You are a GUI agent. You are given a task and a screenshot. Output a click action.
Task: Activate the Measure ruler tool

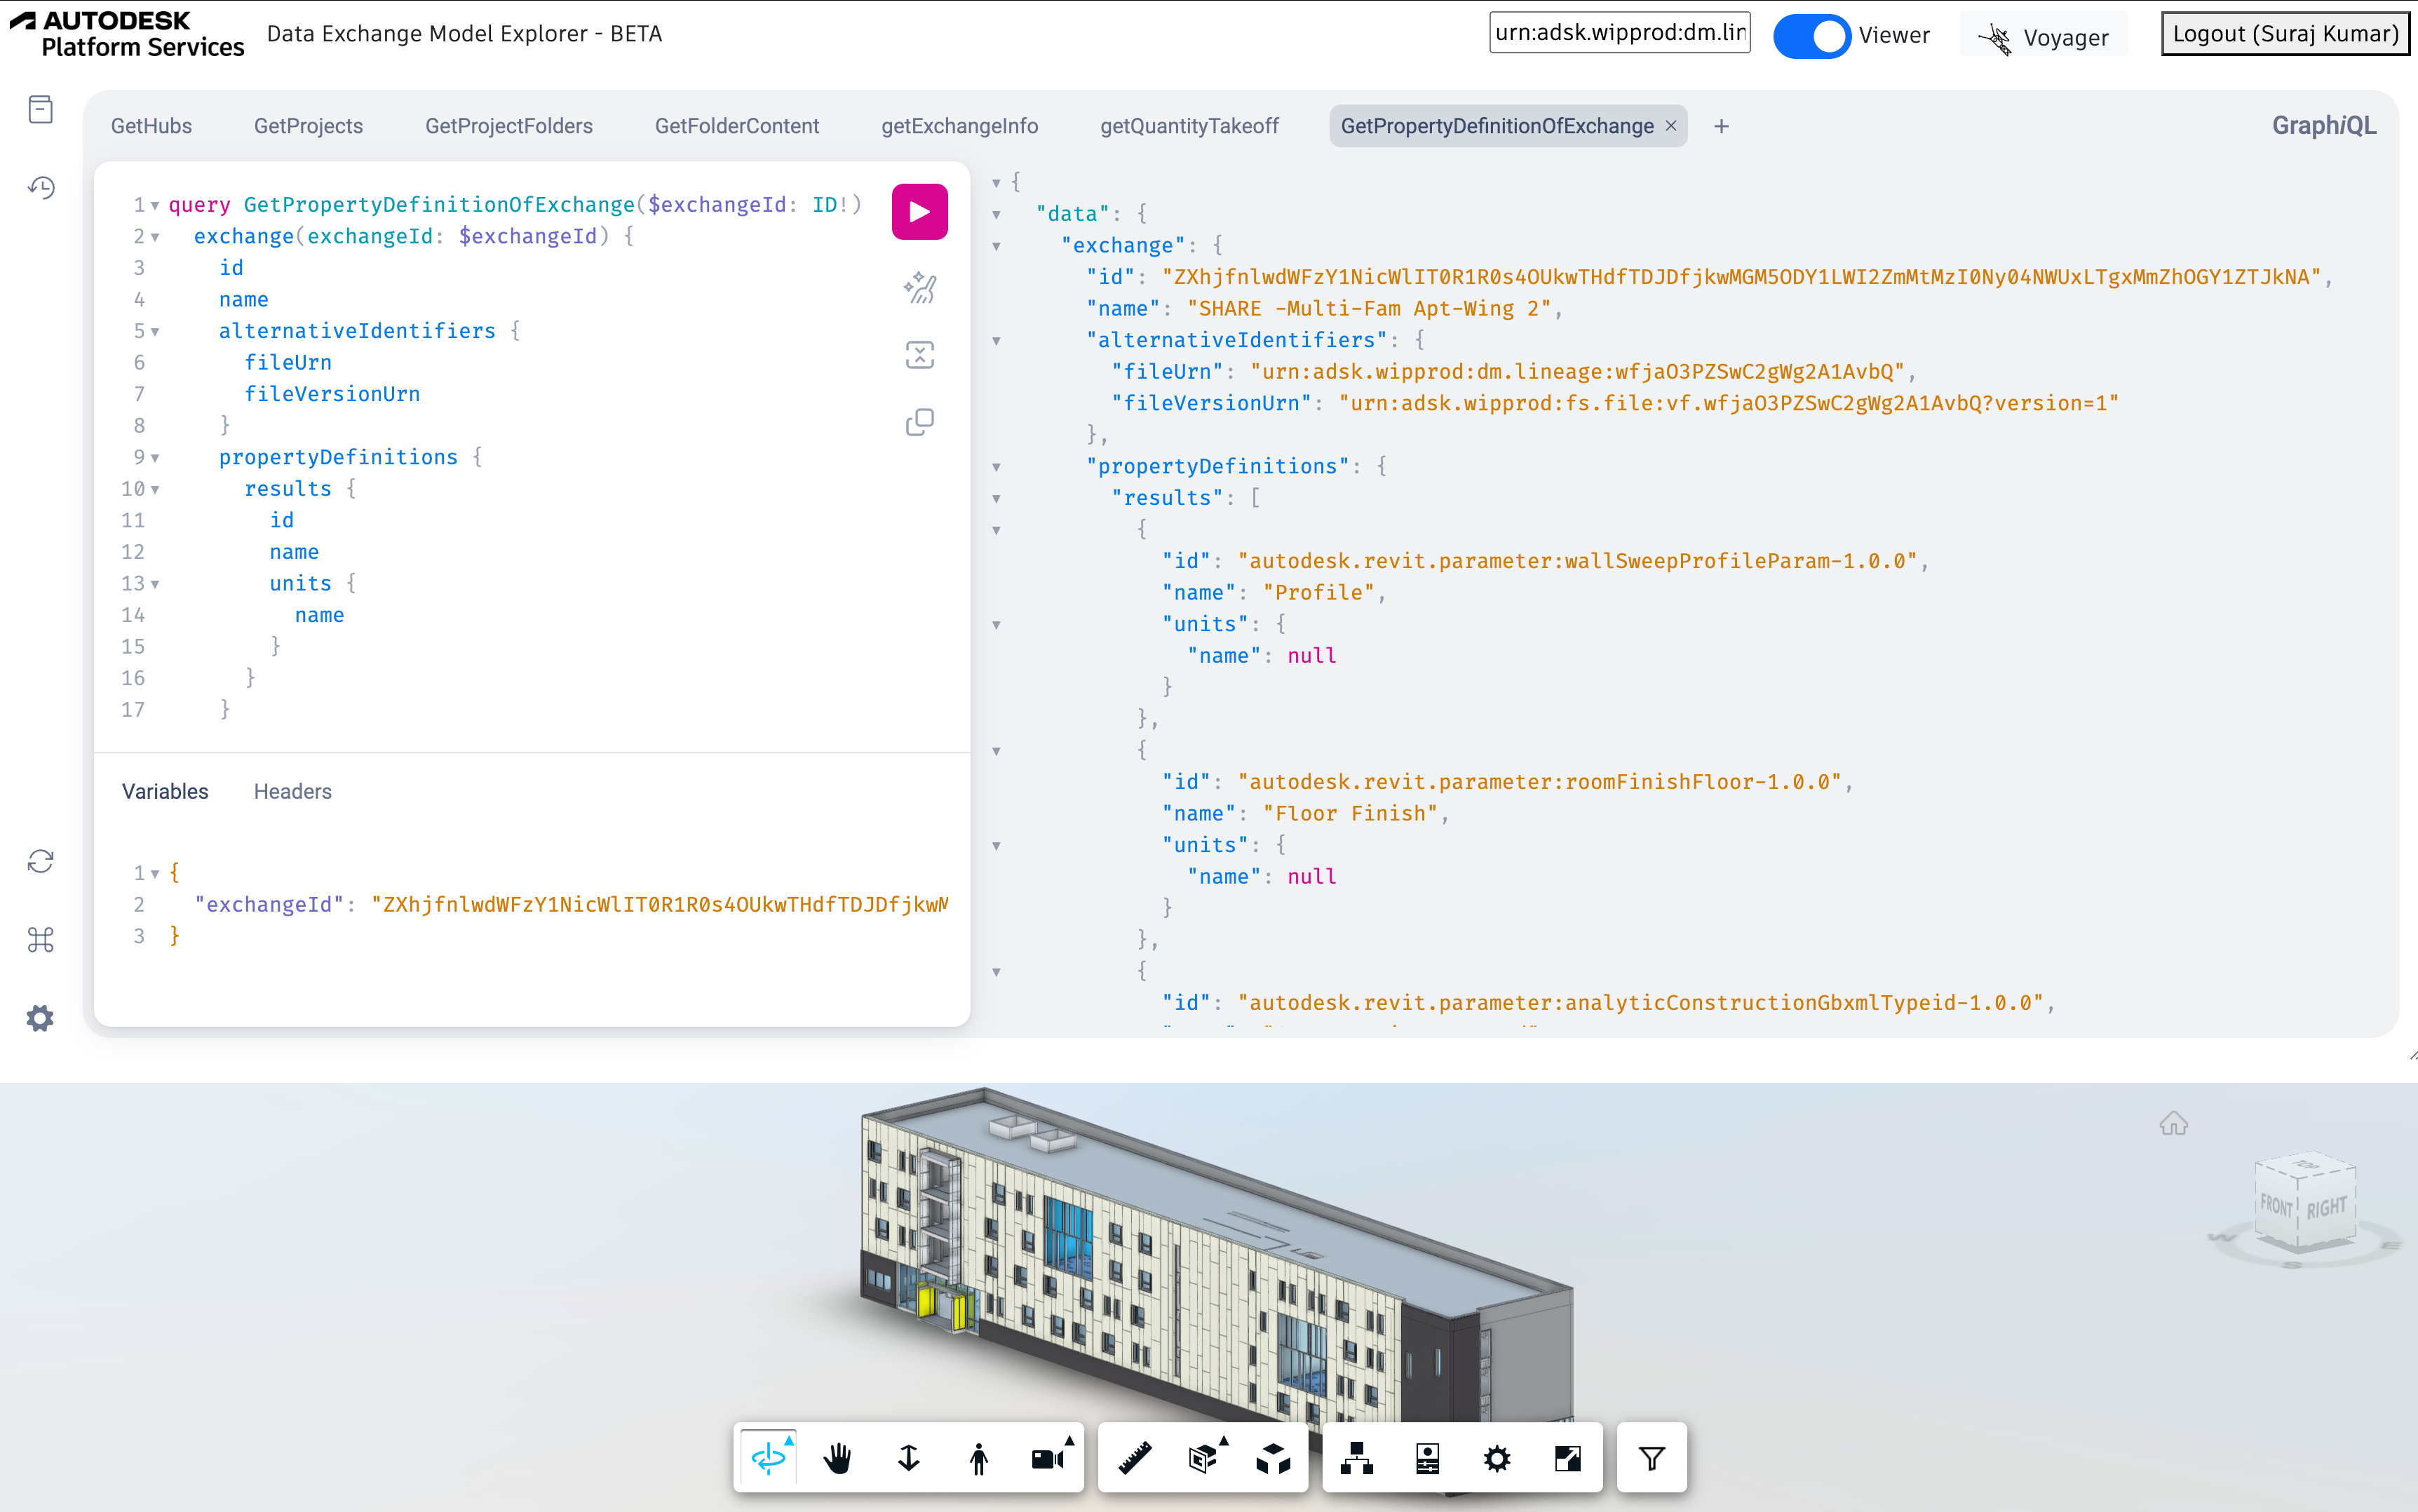coord(1135,1458)
